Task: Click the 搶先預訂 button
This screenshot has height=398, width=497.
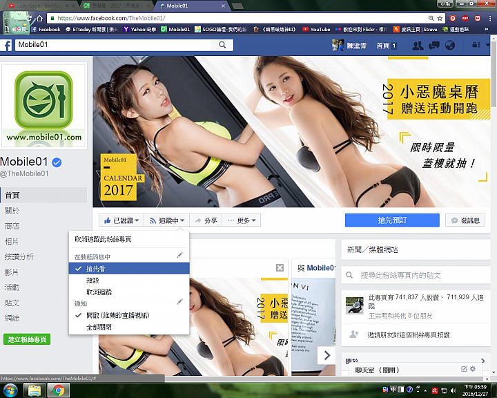Action: click(392, 220)
